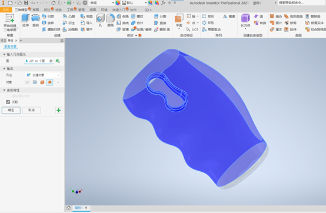Select the Stitch (缝合) surface tool
Viewport: 326px width, 213px height.
[x=276, y=16]
